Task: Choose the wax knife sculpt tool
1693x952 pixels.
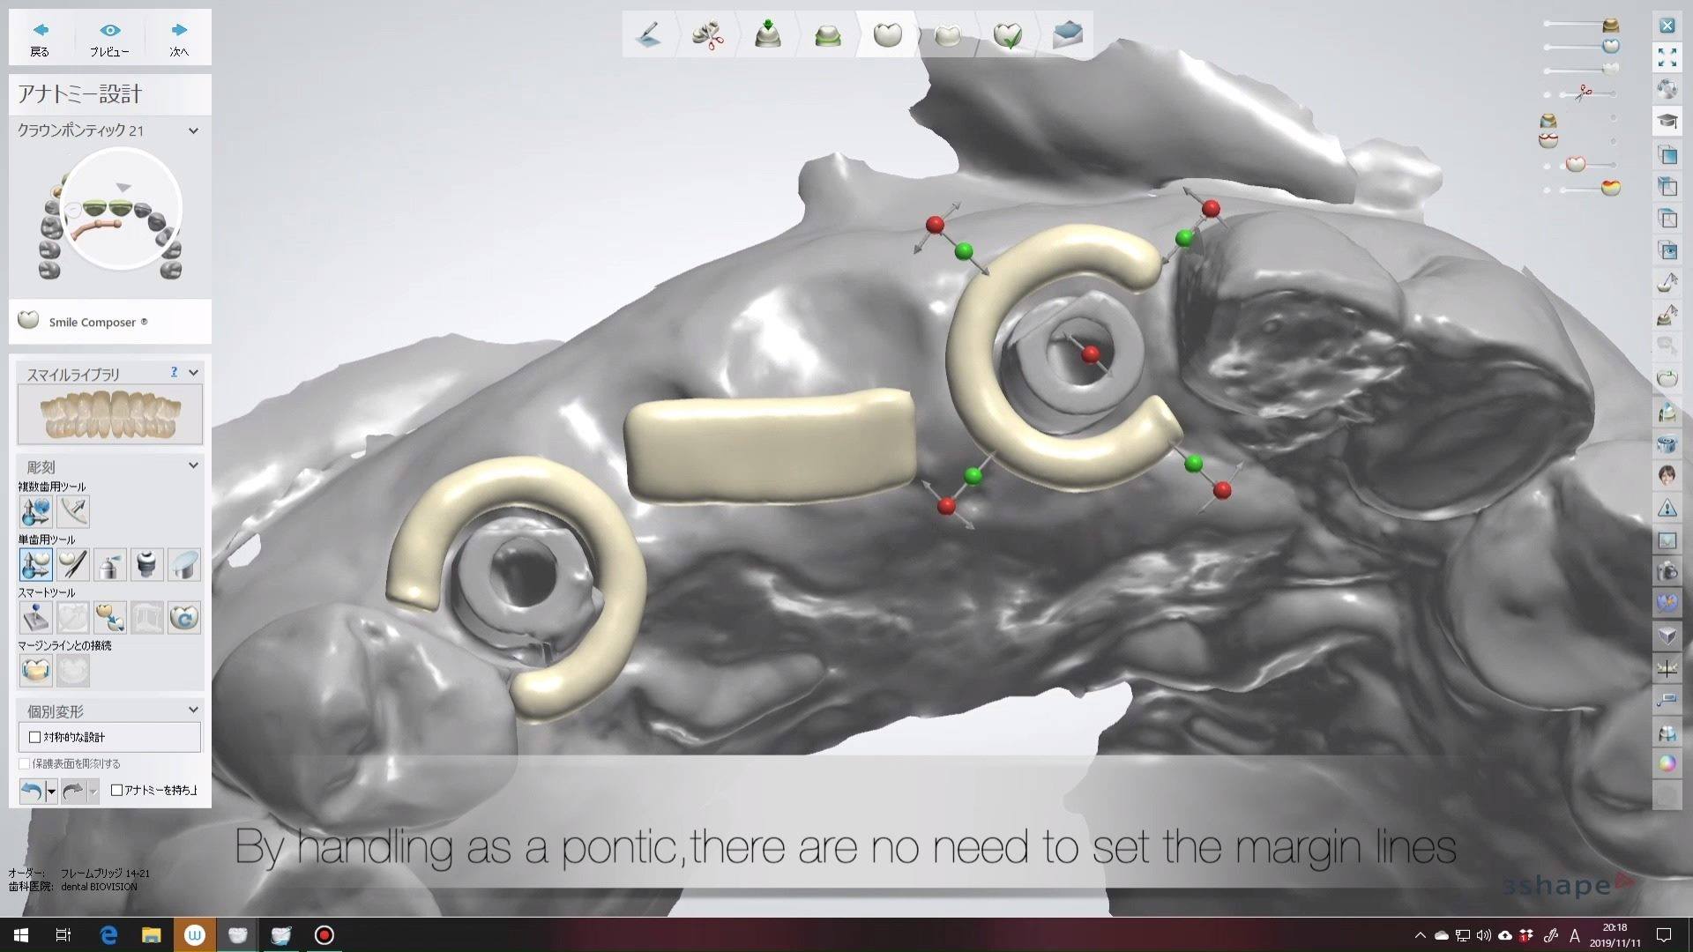Action: coord(73,564)
